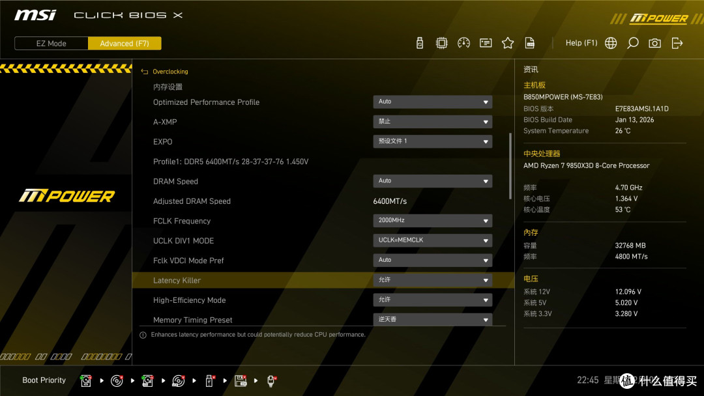Open Fclk VDCI Mode Pref dropdown

[x=432, y=260]
